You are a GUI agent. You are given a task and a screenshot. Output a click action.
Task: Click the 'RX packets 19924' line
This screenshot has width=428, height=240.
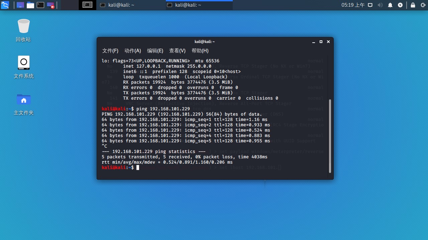(x=178, y=82)
